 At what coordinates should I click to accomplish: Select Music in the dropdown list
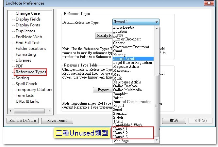(x=118, y=78)
